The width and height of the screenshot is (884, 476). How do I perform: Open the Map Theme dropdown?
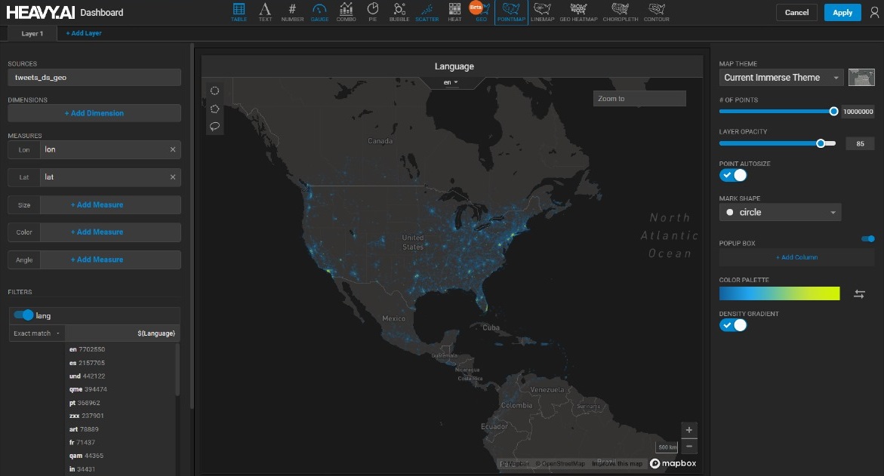781,78
